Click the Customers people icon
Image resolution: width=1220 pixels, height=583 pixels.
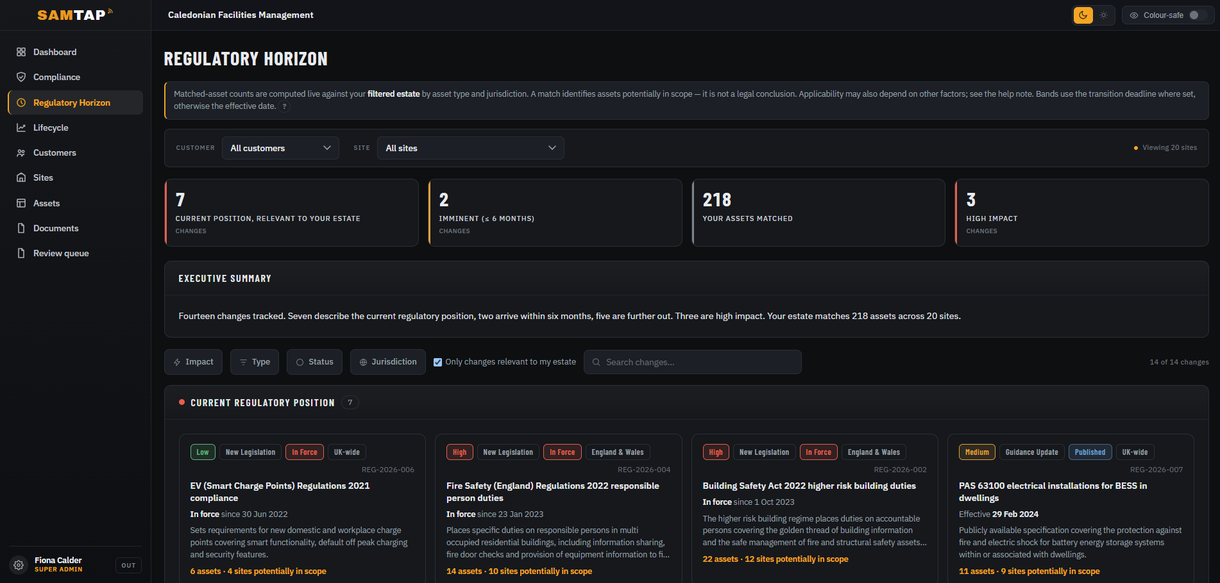point(21,152)
